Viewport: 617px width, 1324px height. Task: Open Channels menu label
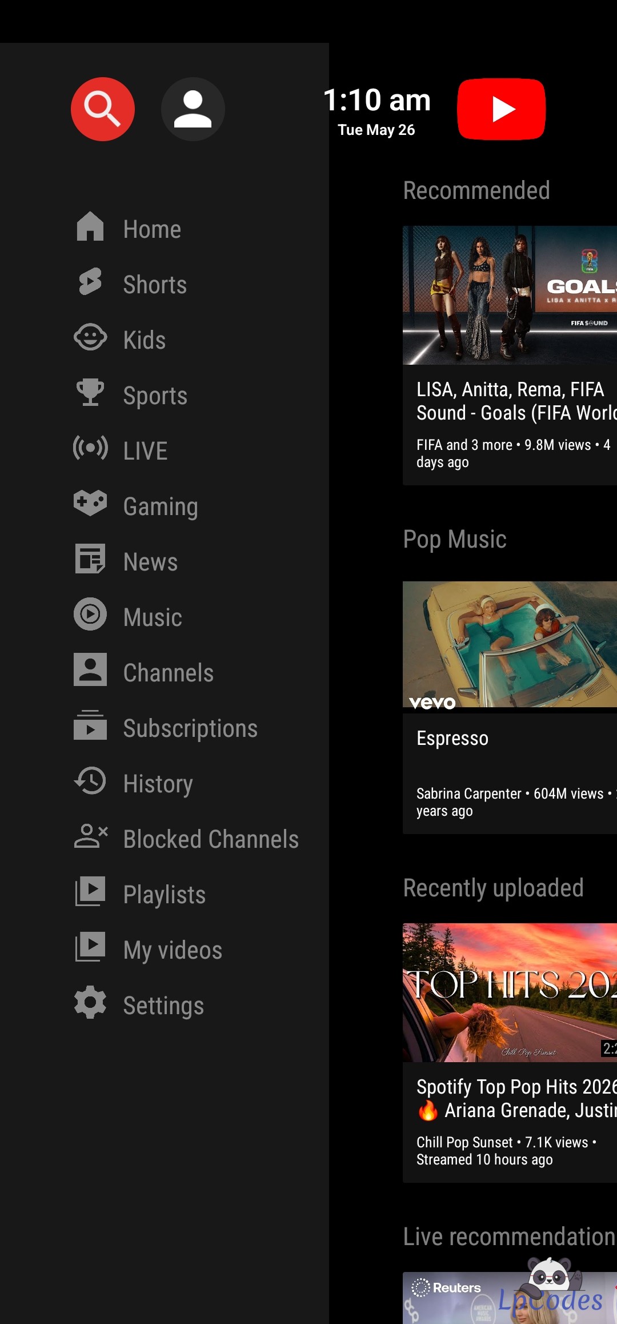tap(169, 673)
